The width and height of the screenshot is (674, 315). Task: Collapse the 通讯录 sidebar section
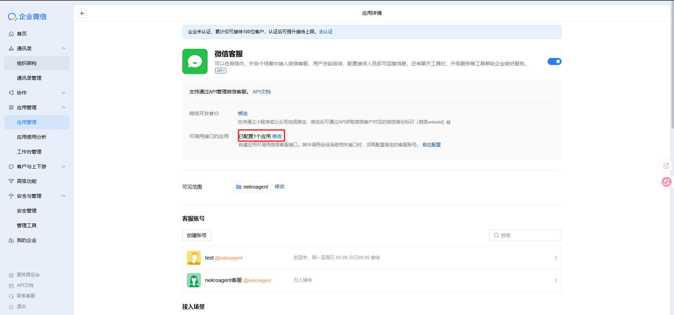click(64, 48)
